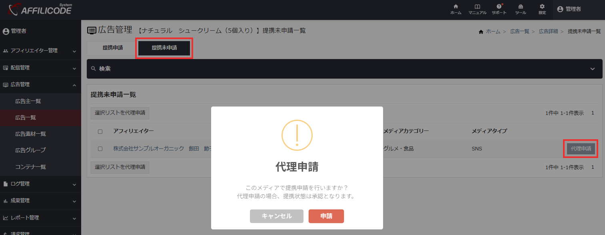Open the サポート support icon

pyautogui.click(x=499, y=10)
